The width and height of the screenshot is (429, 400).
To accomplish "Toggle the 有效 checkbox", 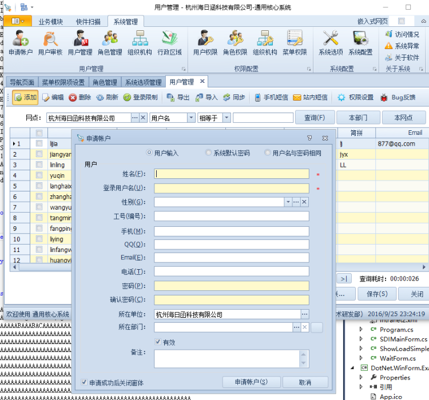I will (158, 342).
